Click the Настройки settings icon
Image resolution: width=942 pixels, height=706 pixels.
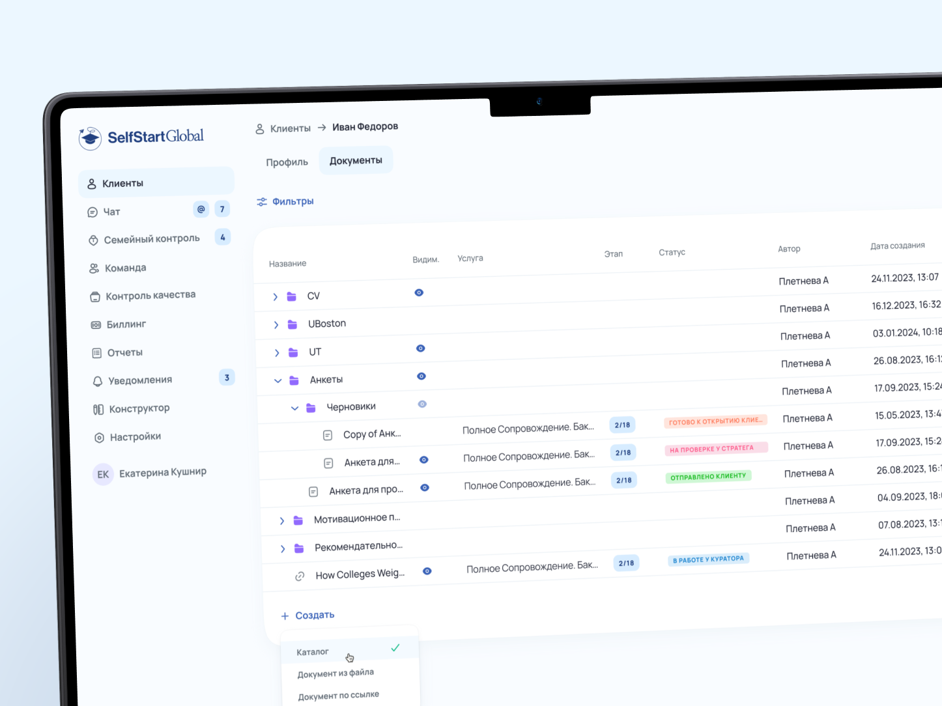pos(99,438)
